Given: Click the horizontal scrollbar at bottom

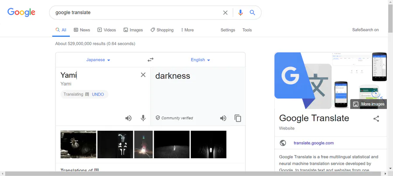Looking at the screenshot, I should point(193,173).
